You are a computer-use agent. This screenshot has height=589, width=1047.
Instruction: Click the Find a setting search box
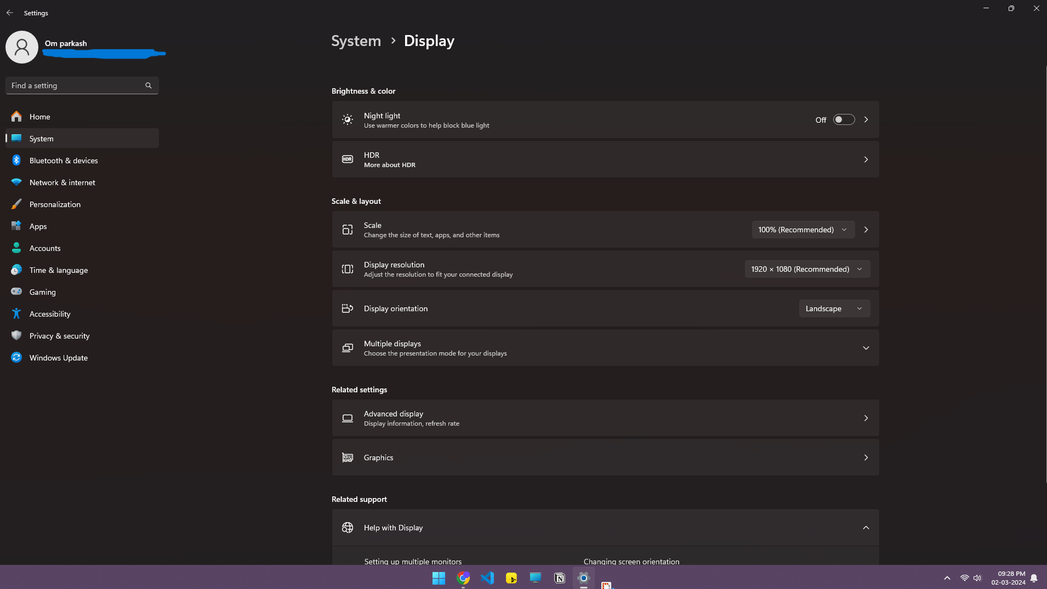coord(82,85)
